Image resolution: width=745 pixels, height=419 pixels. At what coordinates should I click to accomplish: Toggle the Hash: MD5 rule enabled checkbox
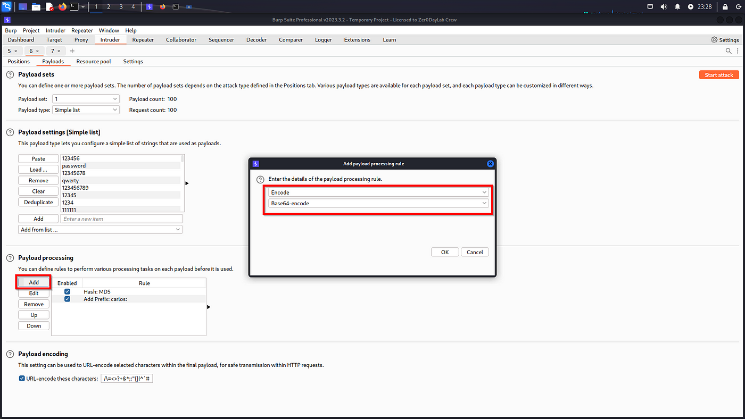point(67,292)
